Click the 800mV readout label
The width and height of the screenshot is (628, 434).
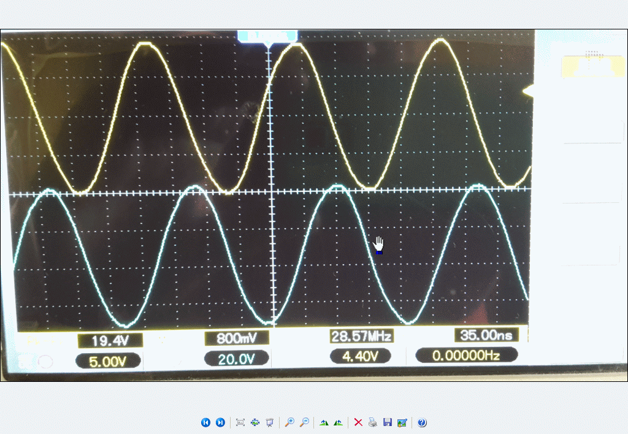[236, 338]
